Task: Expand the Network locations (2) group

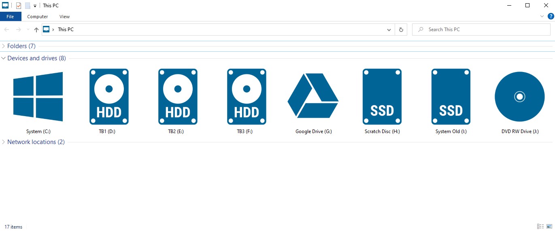Action: tap(4, 142)
